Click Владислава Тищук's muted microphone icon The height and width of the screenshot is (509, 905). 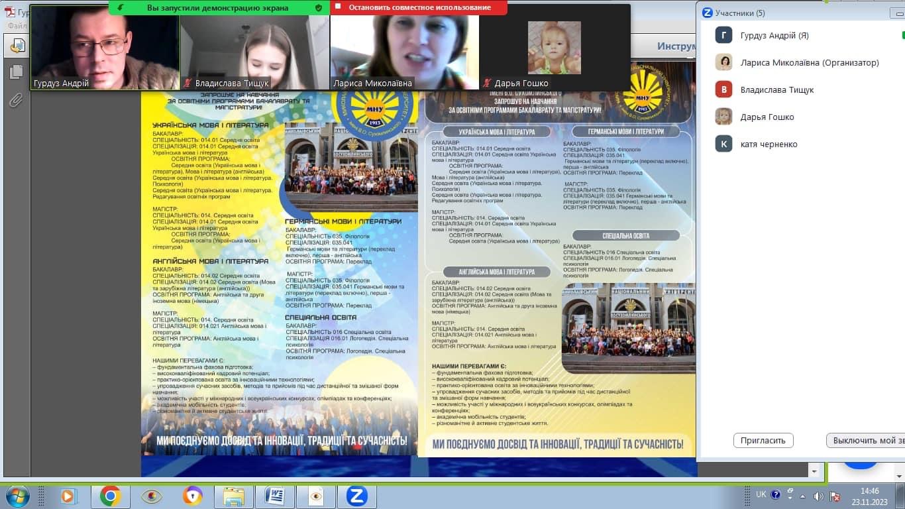[x=188, y=84]
